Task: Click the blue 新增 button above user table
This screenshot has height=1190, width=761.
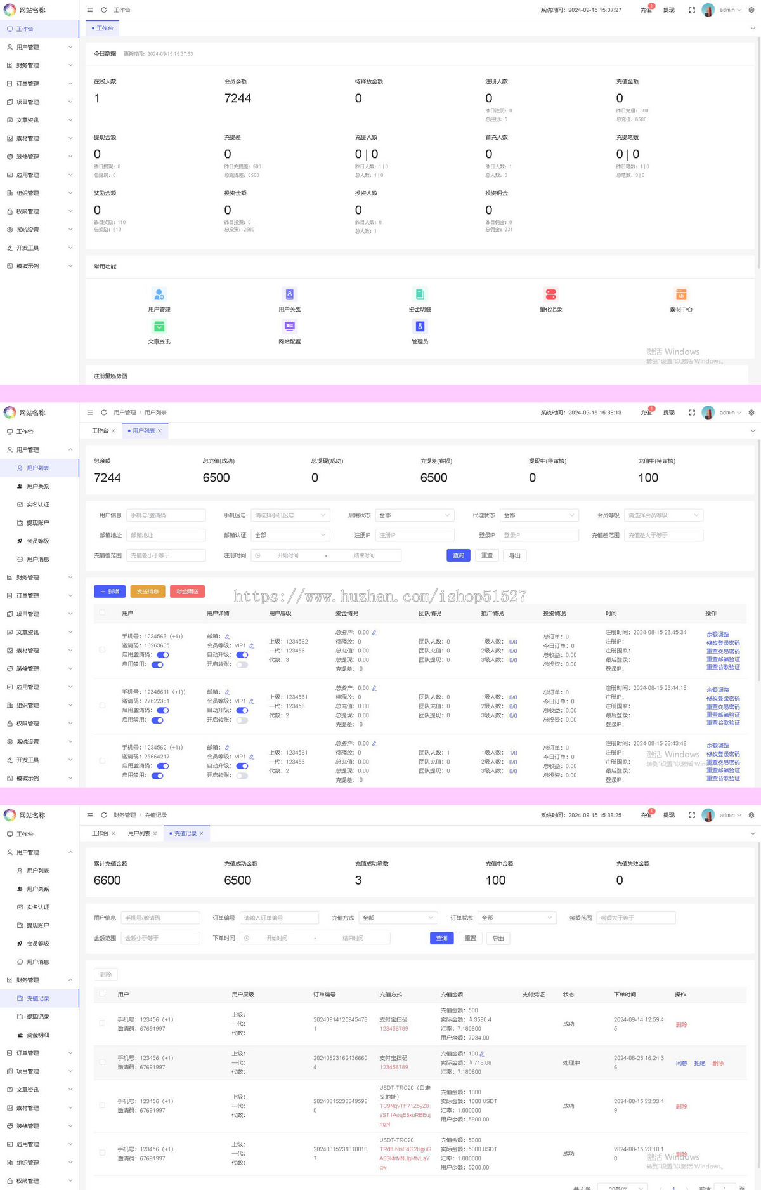Action: click(110, 592)
